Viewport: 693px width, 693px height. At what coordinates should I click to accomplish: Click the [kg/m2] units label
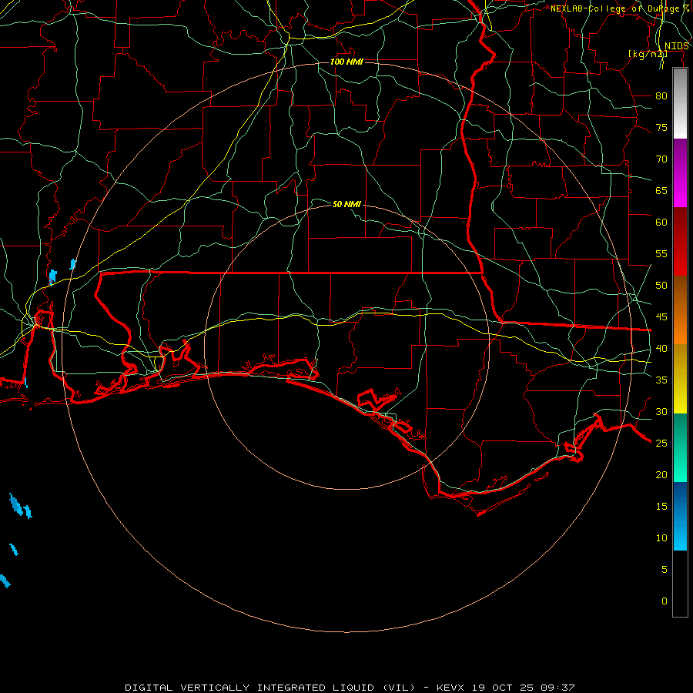pyautogui.click(x=648, y=54)
